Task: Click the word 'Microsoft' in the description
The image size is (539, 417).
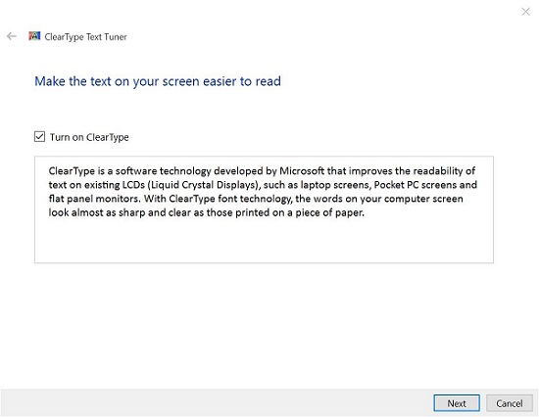Action: pos(302,170)
